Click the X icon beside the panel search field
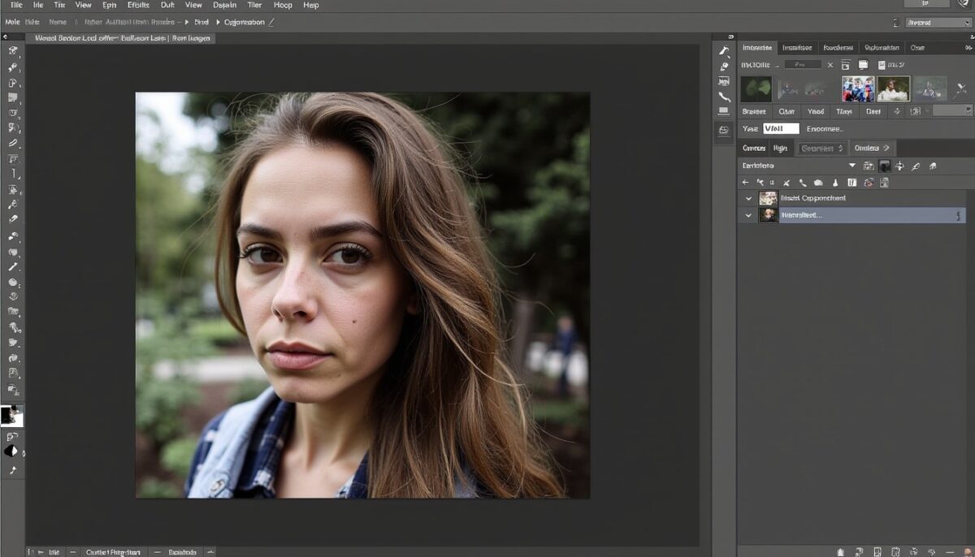Screen dimensions: 975x557 [x=830, y=65]
